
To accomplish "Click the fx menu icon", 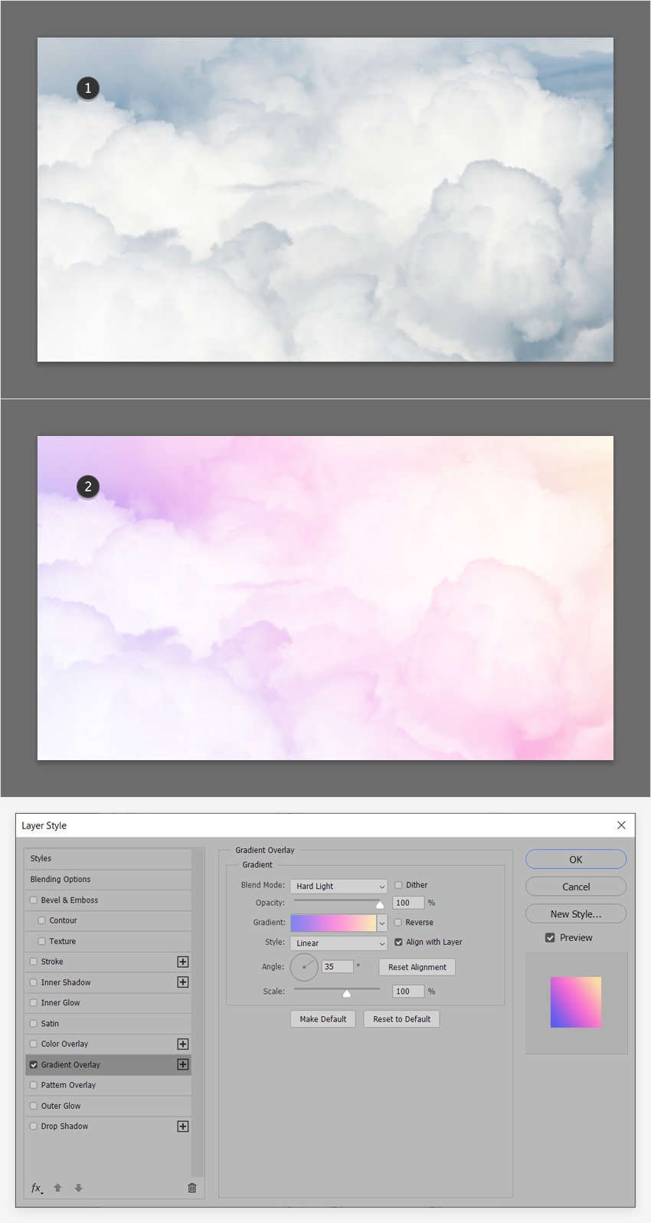I will 37,1188.
